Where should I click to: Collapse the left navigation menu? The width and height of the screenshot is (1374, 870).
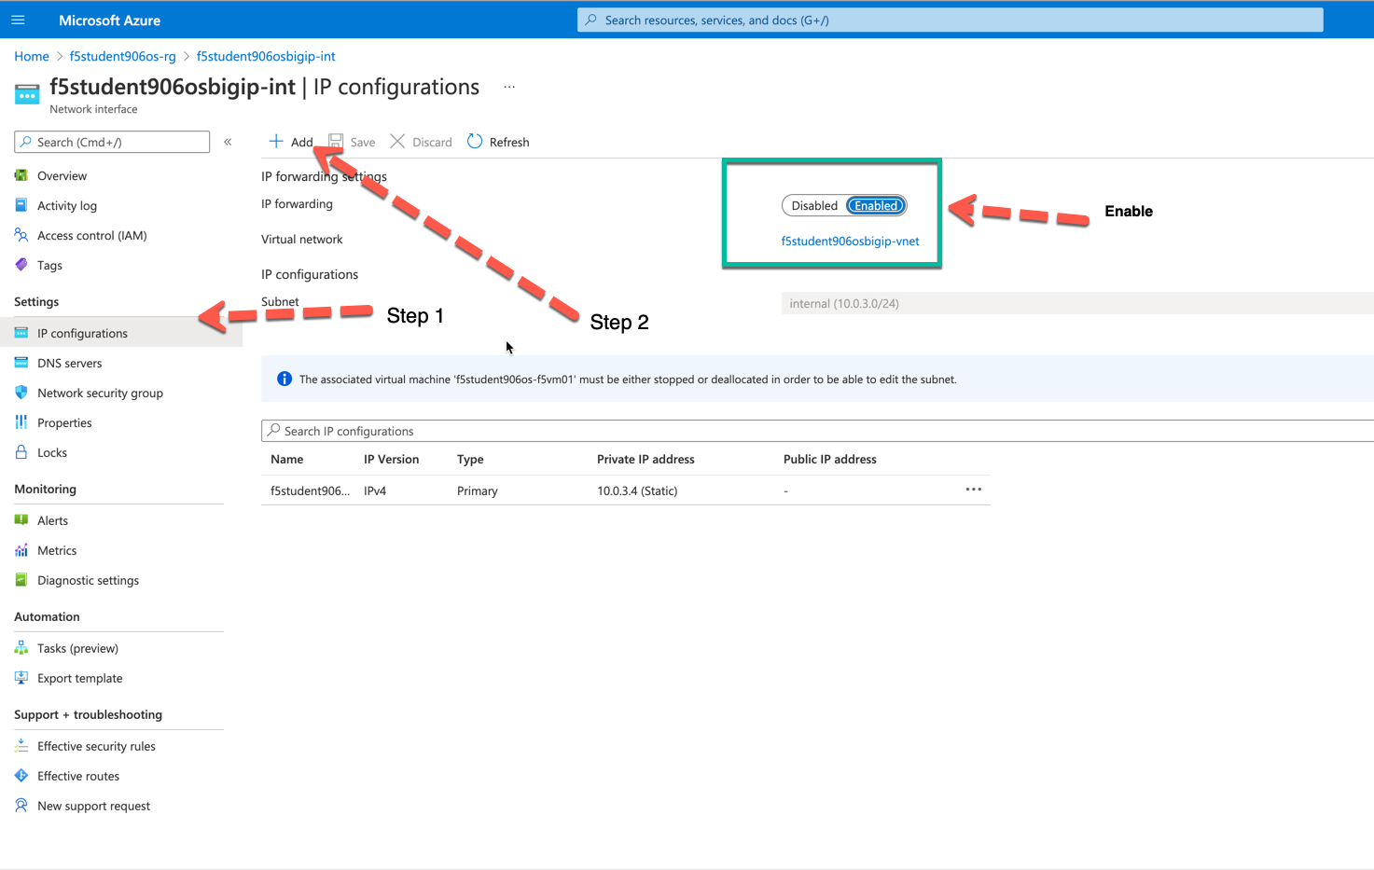pos(228,142)
